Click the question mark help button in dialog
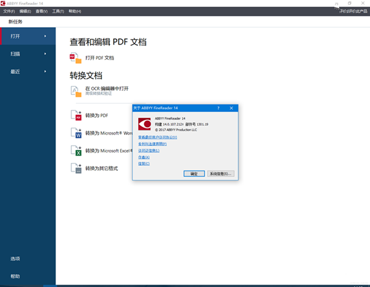 click(x=218, y=108)
